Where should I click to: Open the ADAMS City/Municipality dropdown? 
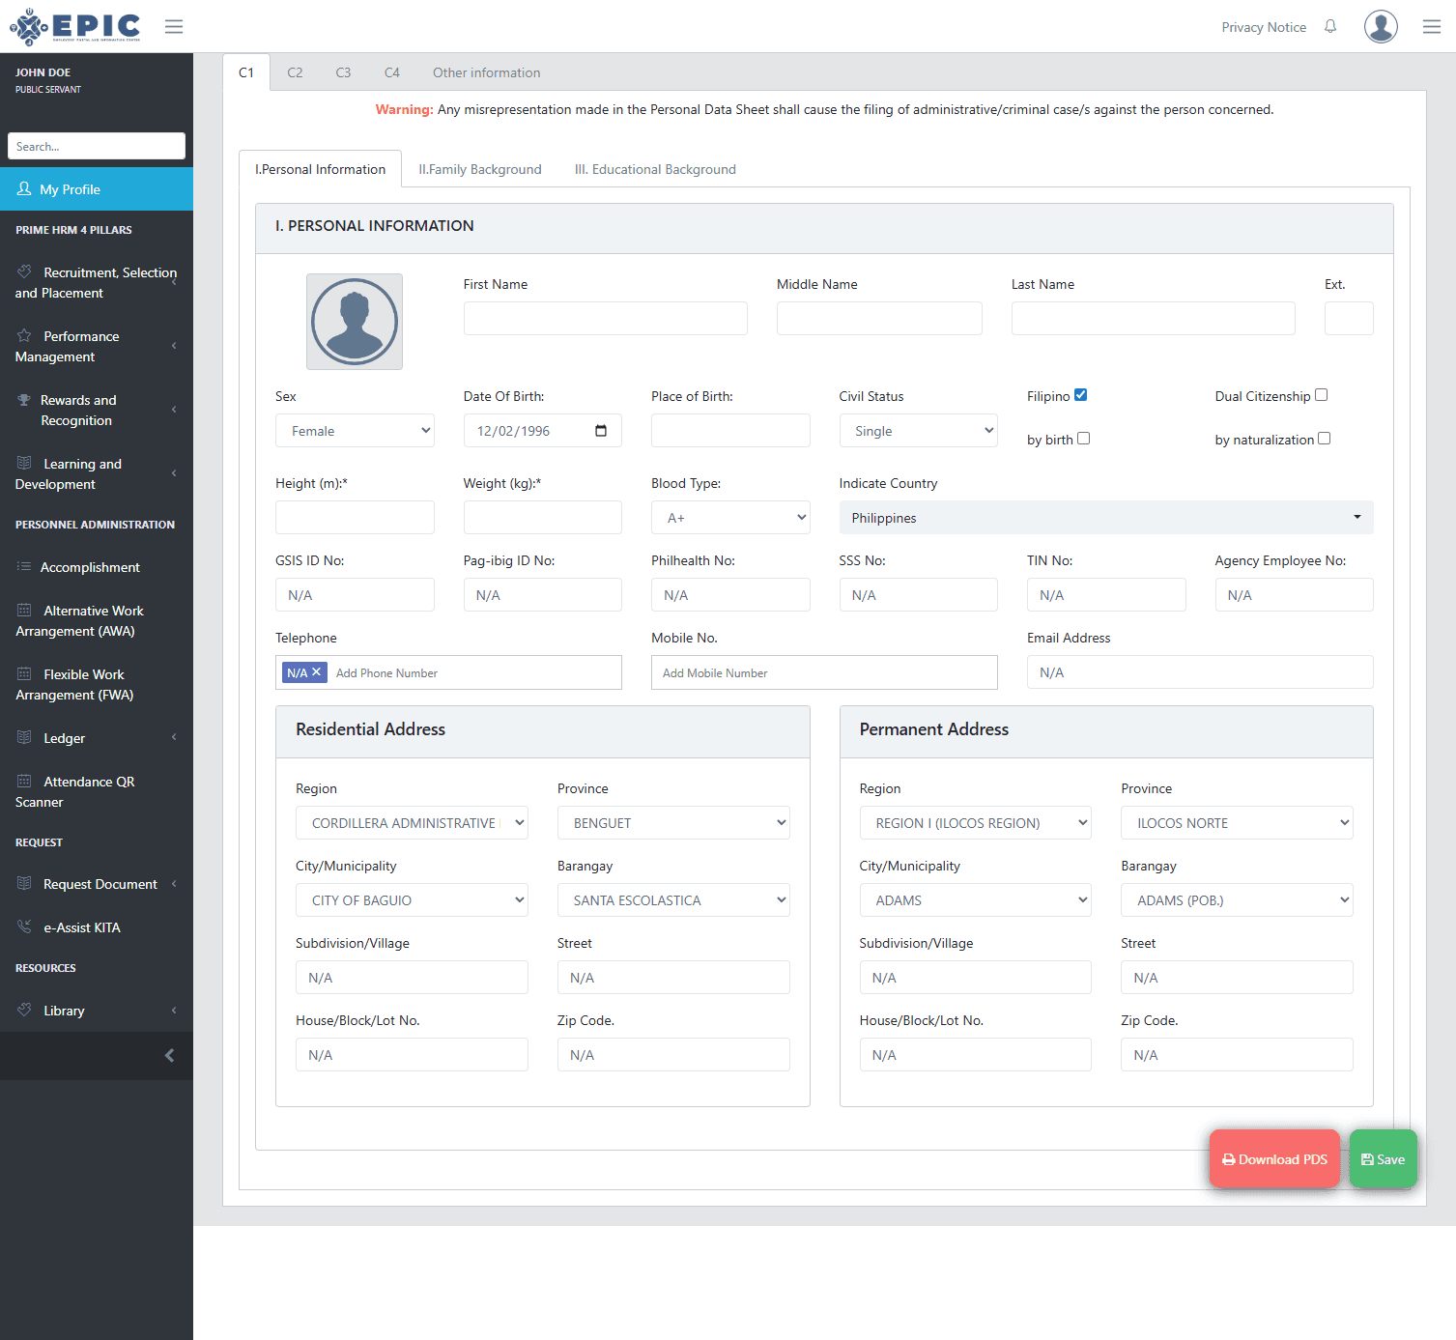coord(976,900)
